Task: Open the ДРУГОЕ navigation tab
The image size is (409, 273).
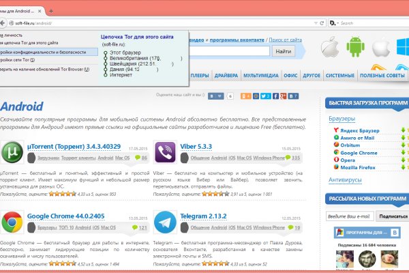Action: click(x=312, y=76)
